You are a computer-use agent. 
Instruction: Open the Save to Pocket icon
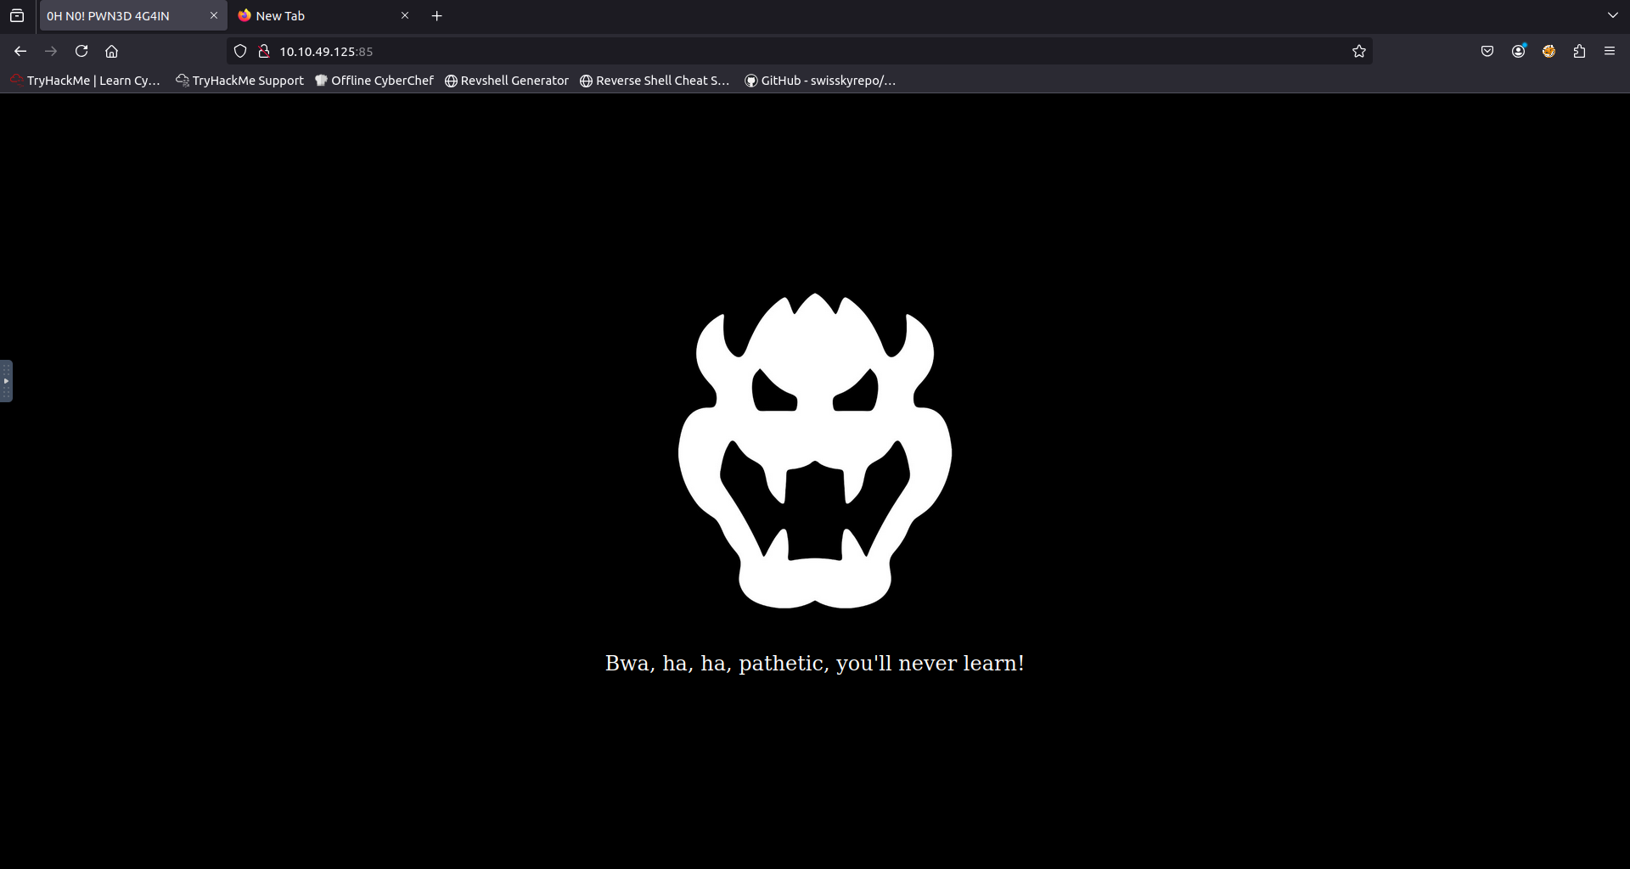(x=1487, y=51)
